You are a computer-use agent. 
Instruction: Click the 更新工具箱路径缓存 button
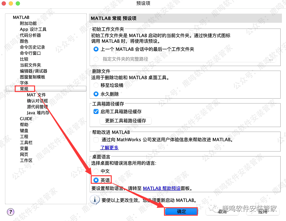pyautogui.click(x=125, y=121)
